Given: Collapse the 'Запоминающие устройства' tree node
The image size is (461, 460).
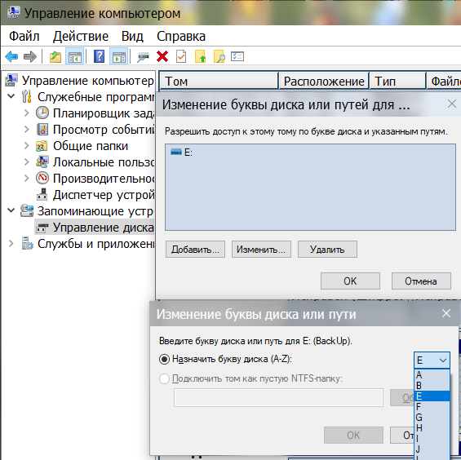Looking at the screenshot, I should 11,210.
